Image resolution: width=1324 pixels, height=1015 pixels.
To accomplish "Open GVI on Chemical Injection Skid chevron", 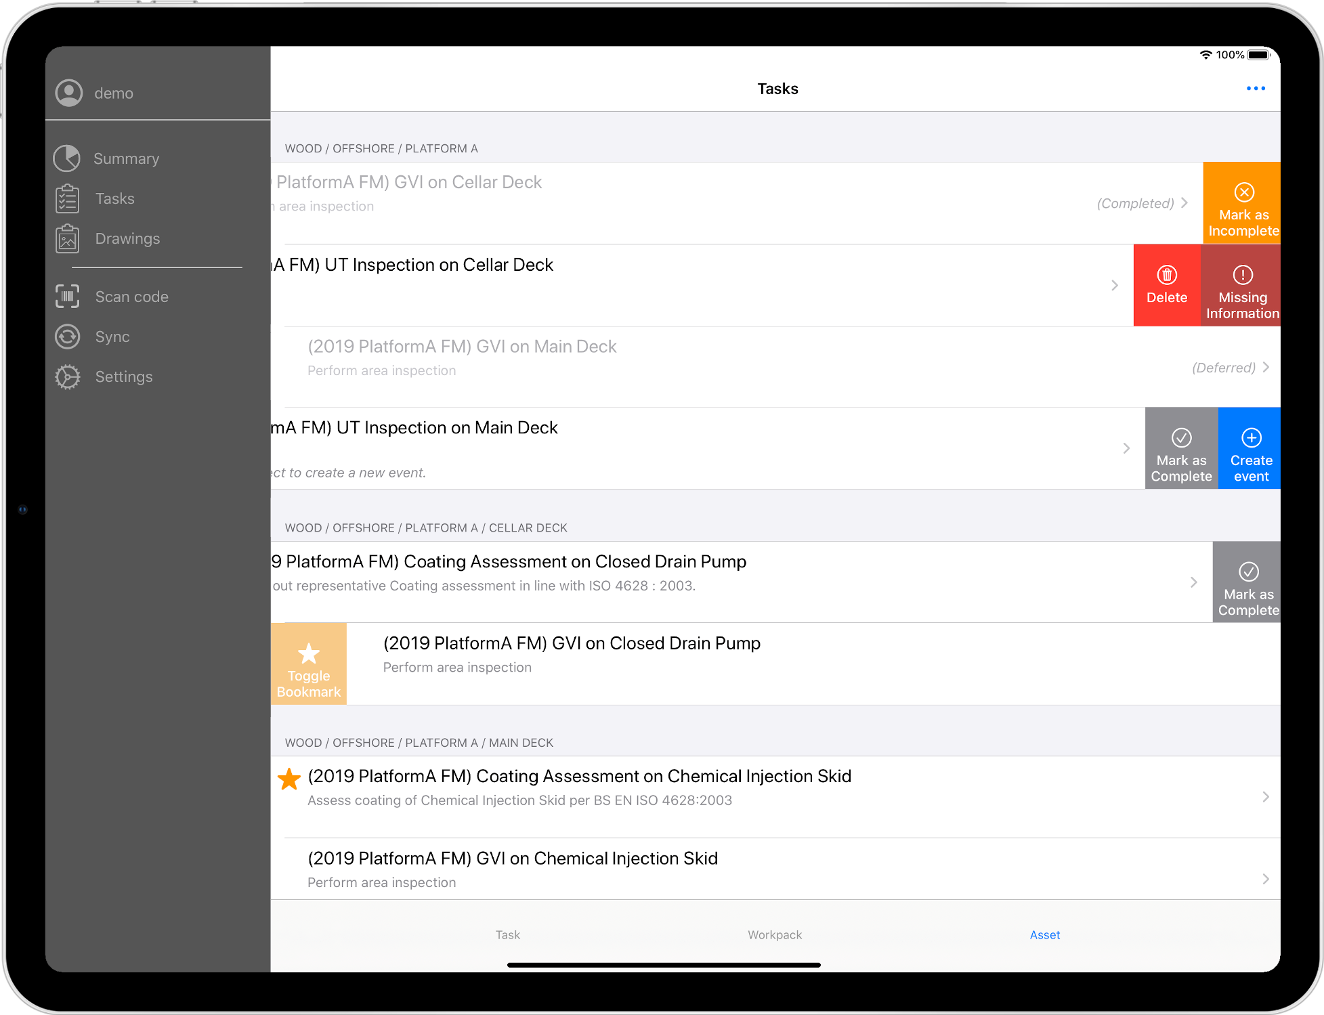I will tap(1265, 879).
